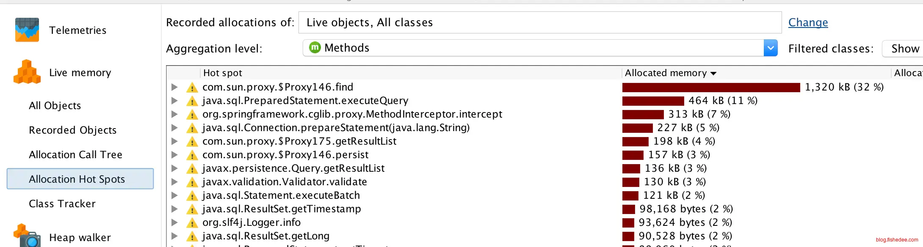The width and height of the screenshot is (923, 247).
Task: Click the Recorded allocations text field
Action: click(x=539, y=22)
